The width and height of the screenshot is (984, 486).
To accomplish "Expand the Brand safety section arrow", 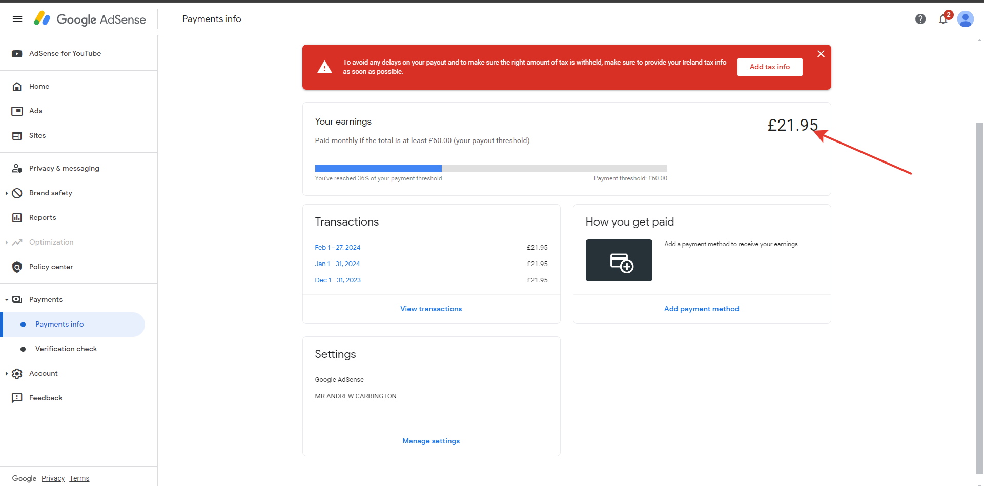I will pos(7,193).
